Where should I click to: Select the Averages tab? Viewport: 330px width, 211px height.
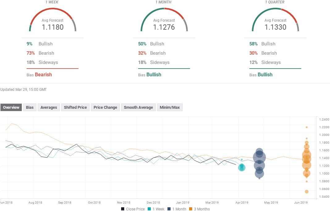(x=49, y=108)
